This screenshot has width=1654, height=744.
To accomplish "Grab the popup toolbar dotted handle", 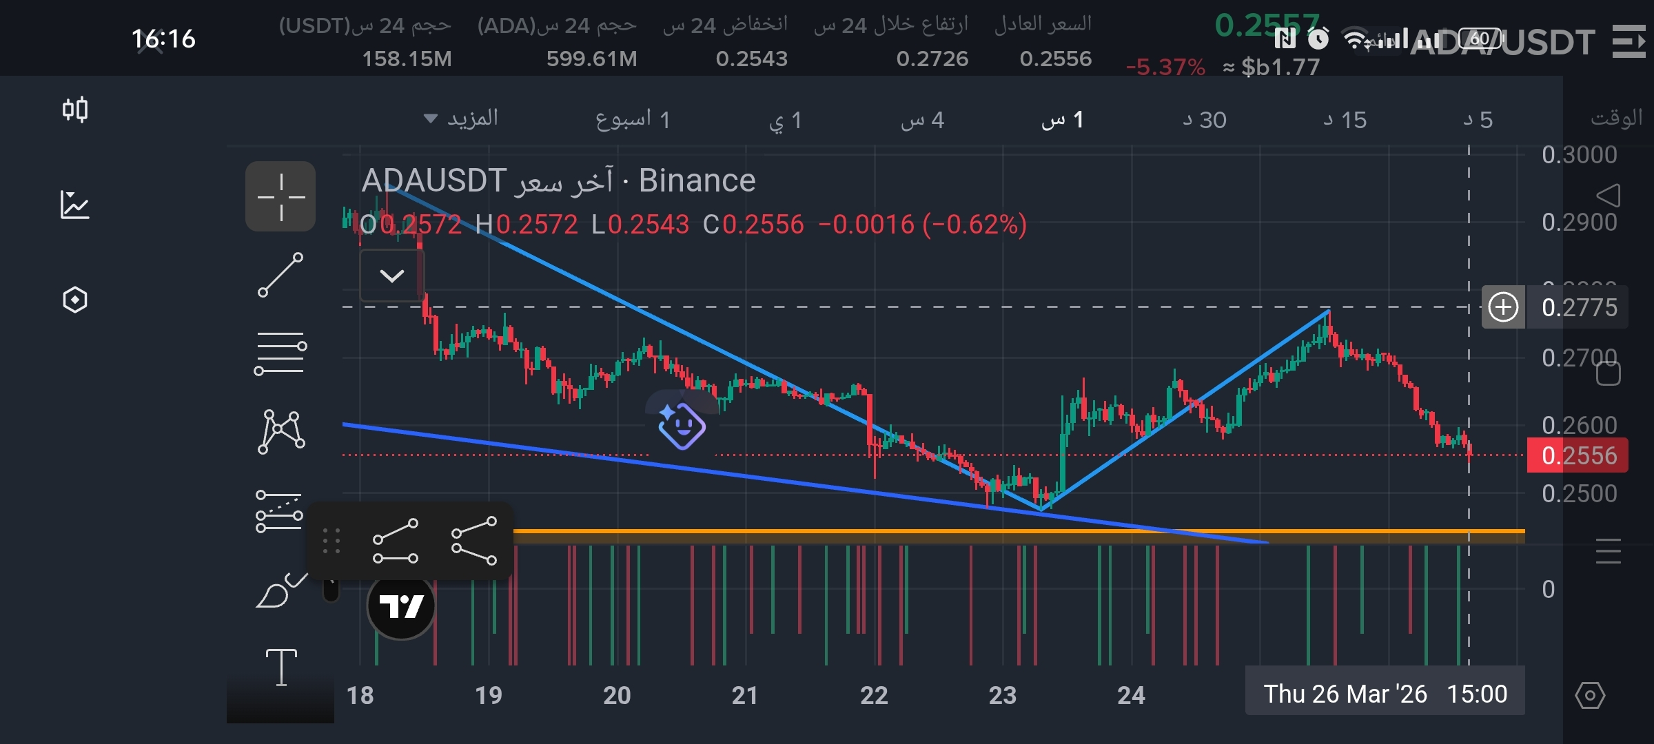I will click(331, 541).
